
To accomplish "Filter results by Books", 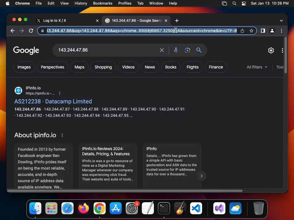I will point(171,67).
